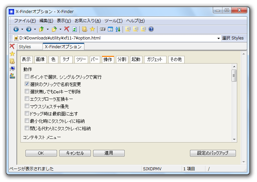Switch to the その他 options tab
Viewport: 257px width, 182px height.
[176, 60]
